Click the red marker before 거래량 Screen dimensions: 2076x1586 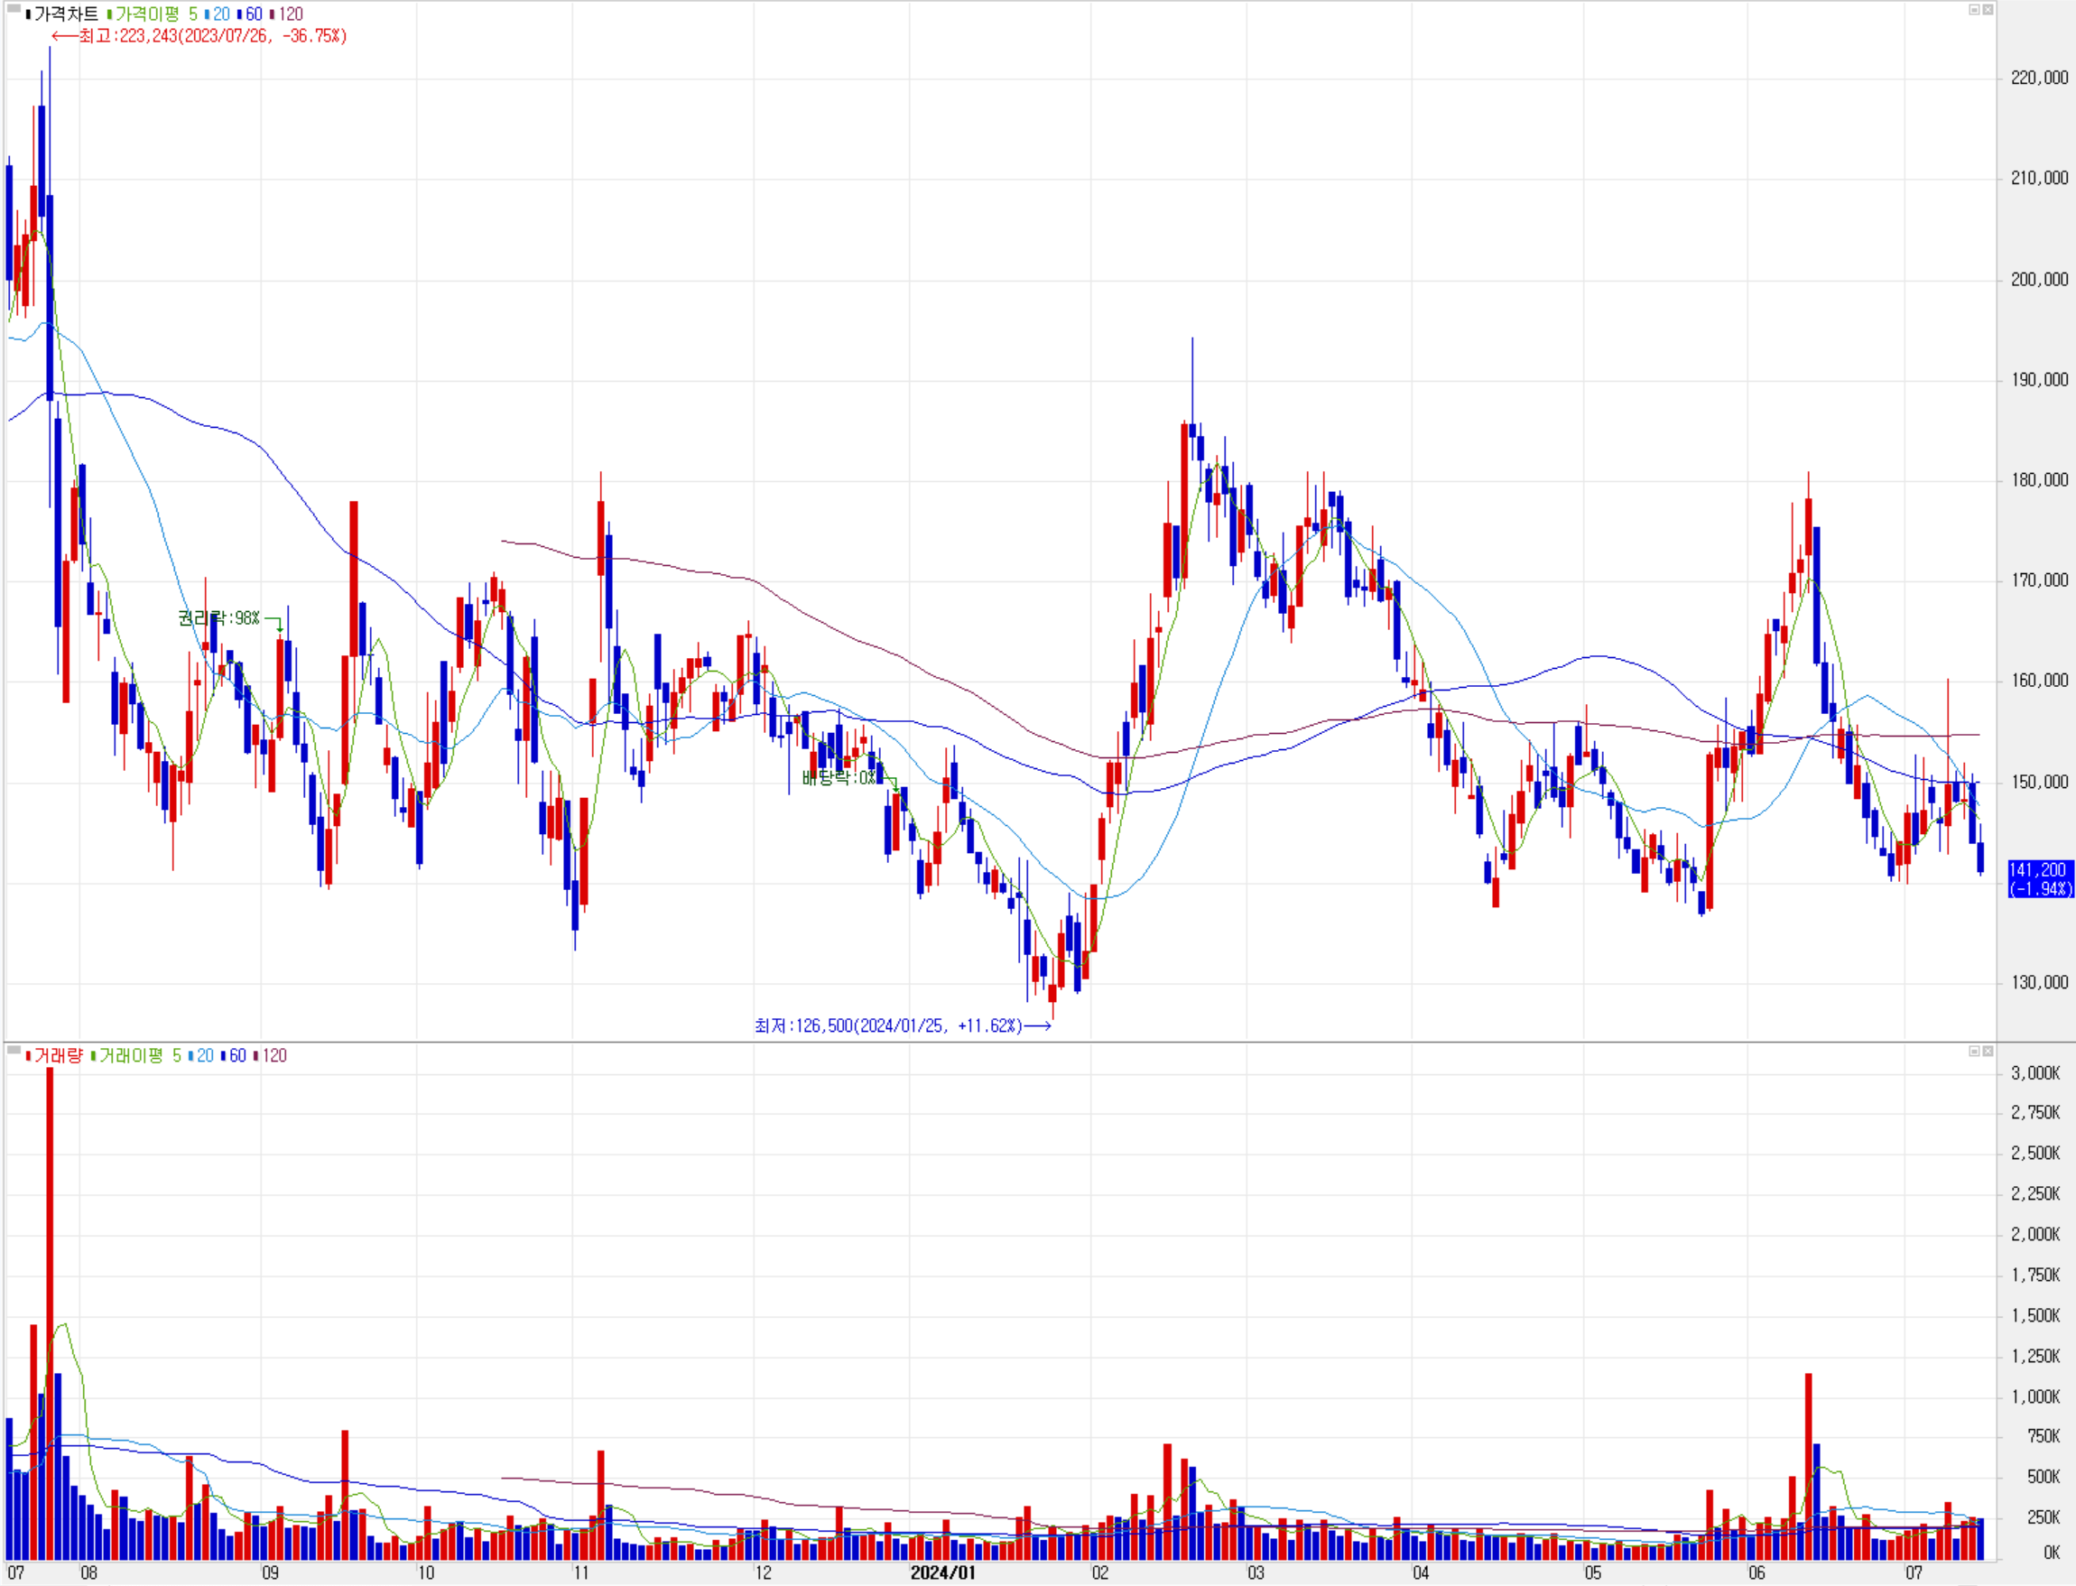point(28,1056)
